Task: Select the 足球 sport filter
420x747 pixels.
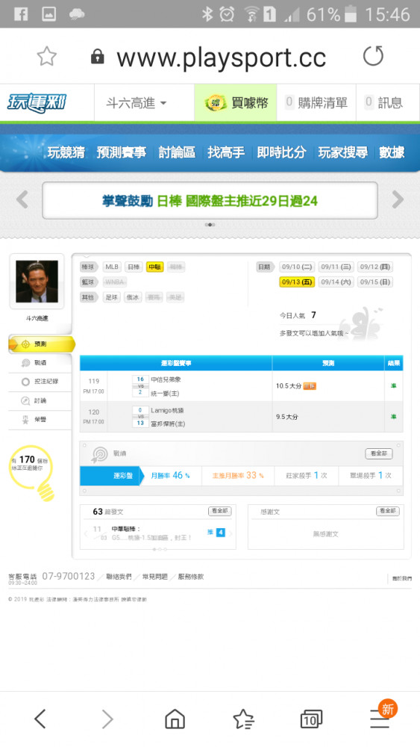Action: pyautogui.click(x=112, y=297)
